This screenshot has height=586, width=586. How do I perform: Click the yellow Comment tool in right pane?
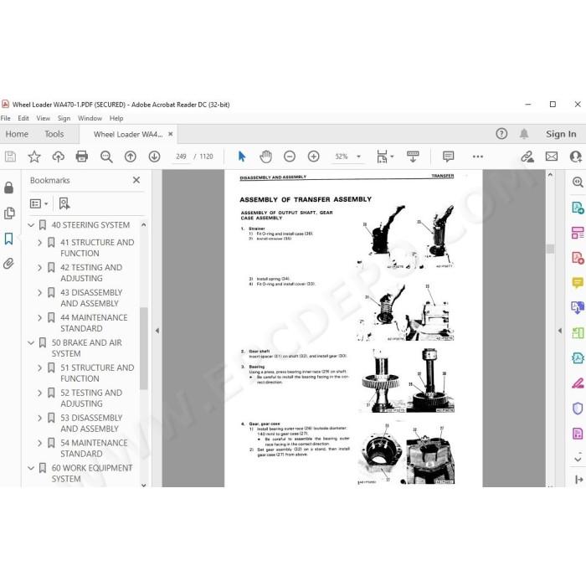(x=578, y=283)
